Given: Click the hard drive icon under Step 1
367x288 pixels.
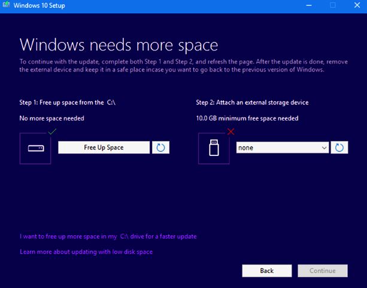Looking at the screenshot, I should (x=35, y=148).
